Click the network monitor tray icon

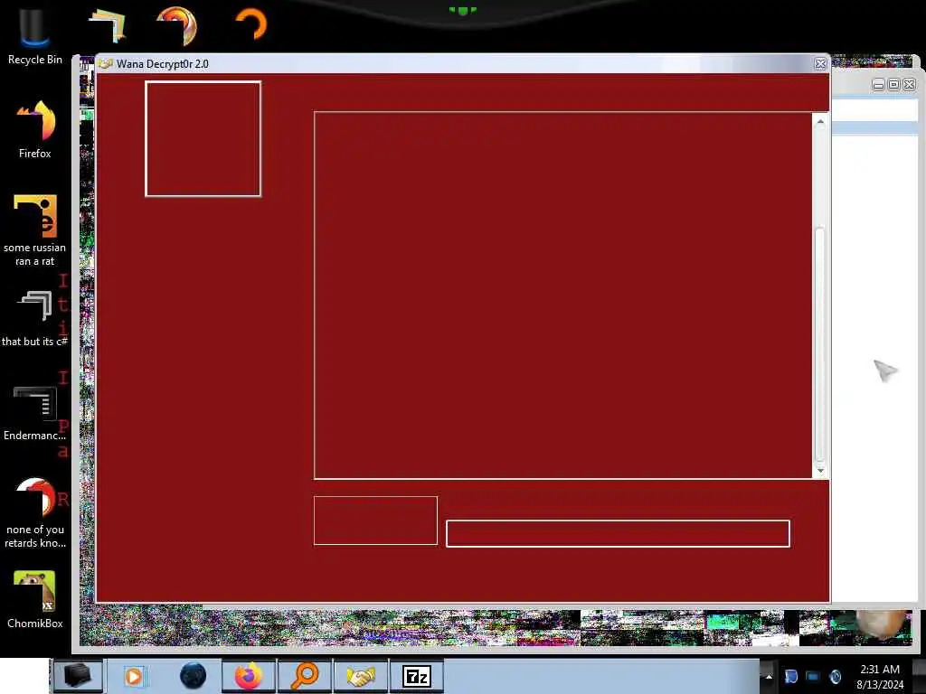[x=813, y=676]
